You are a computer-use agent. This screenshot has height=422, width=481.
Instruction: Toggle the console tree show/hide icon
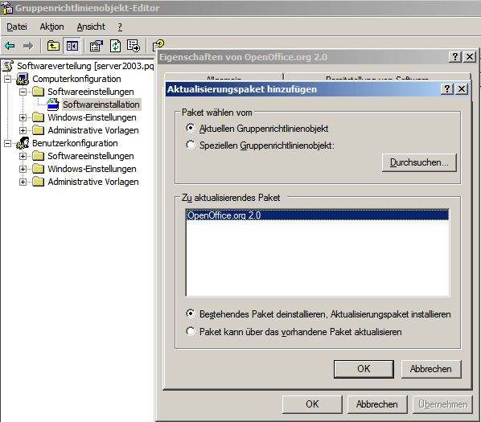click(x=72, y=46)
